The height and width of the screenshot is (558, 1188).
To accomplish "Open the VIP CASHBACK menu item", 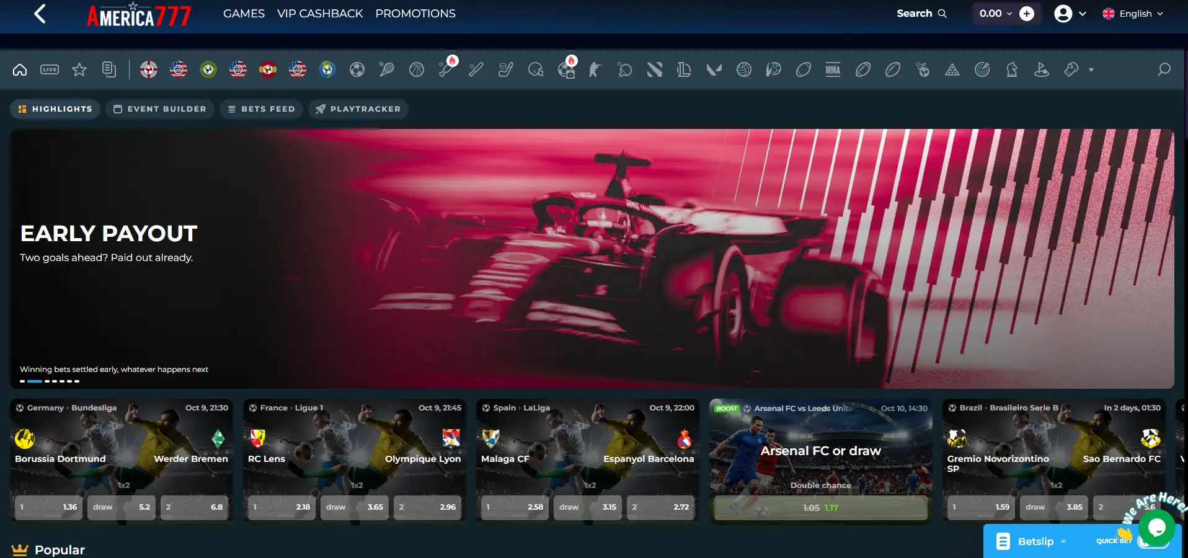I will pyautogui.click(x=320, y=14).
